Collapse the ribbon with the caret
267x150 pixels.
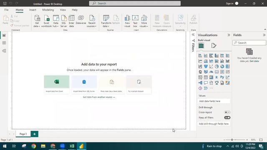pos(265,30)
